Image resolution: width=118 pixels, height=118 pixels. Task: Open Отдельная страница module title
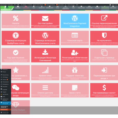coord(104,58)
